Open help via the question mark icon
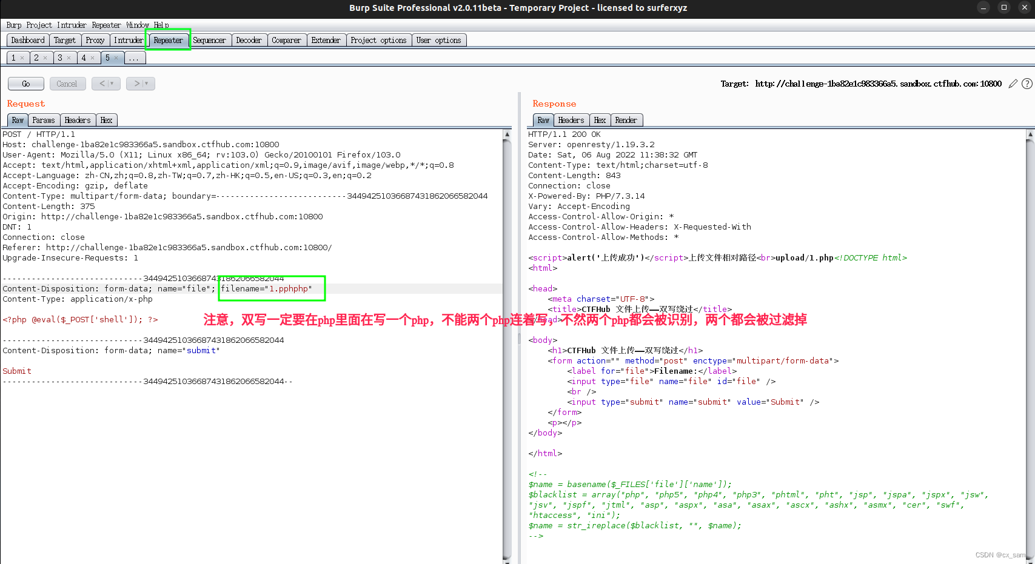1035x564 pixels. 1027,84
